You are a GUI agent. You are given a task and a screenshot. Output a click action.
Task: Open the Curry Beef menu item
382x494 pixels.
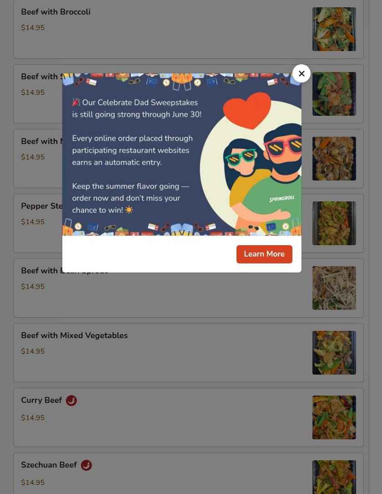tap(188, 417)
